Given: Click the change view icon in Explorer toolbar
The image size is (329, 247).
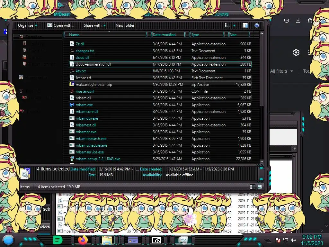Looking at the screenshot, I should coord(227,25).
